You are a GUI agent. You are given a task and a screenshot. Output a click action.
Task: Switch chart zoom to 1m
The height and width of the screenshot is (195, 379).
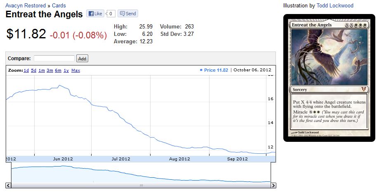point(42,70)
